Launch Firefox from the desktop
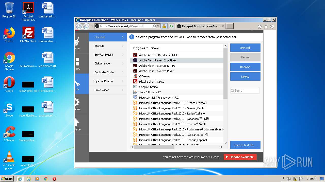Image resolution: width=325 pixels, height=182 pixels. [9, 35]
